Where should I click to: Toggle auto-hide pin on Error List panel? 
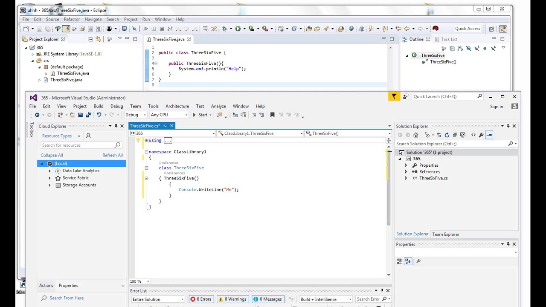[x=382, y=290]
